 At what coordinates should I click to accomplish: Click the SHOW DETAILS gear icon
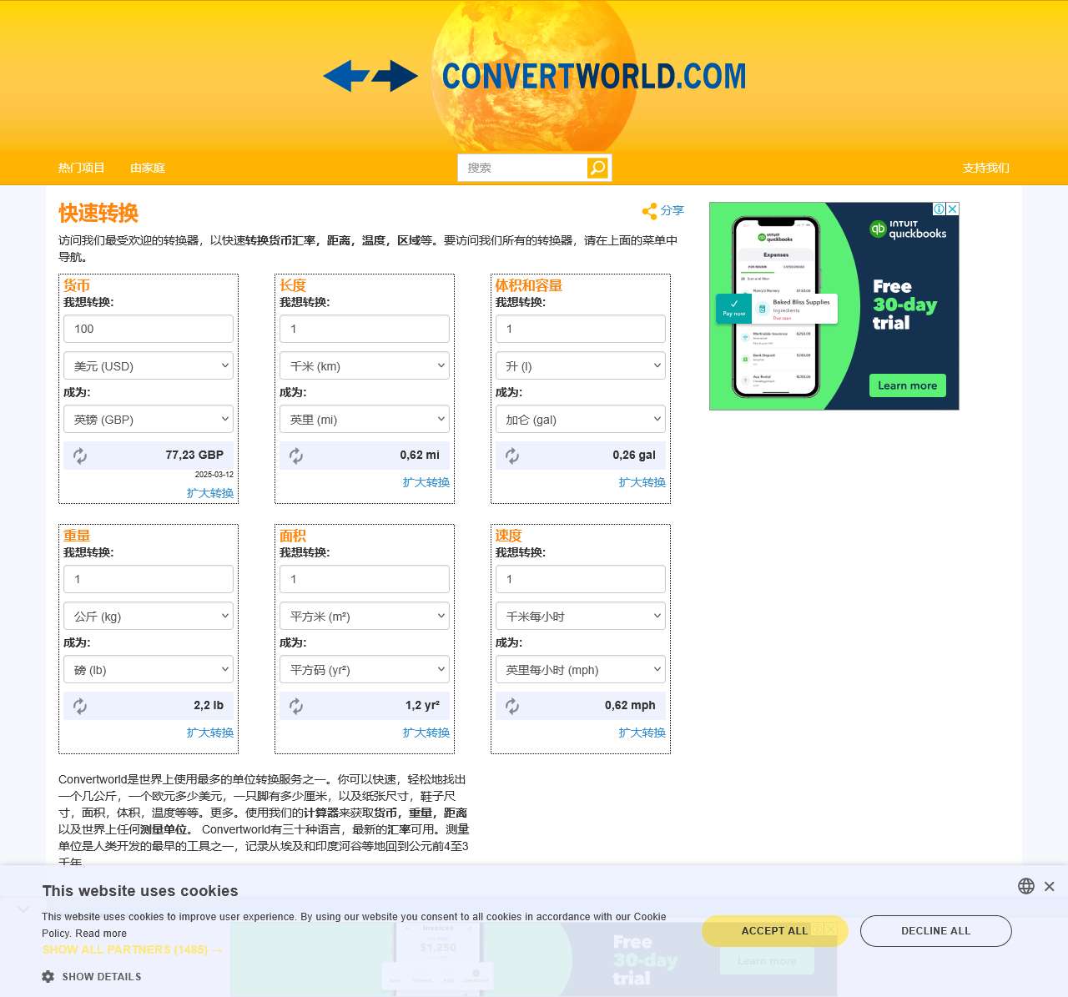pos(48,976)
